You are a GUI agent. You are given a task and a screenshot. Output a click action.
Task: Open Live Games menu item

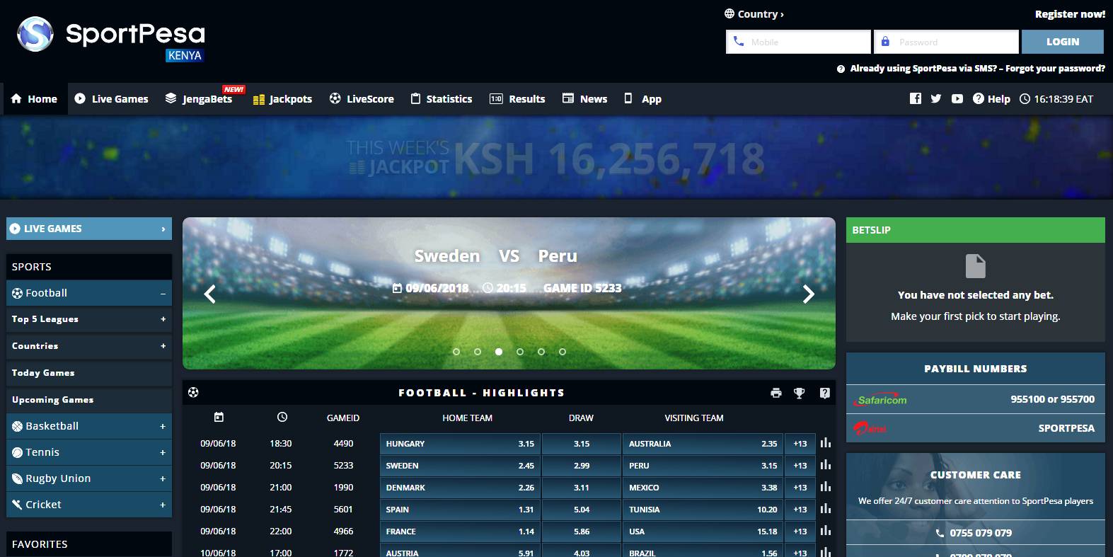(111, 99)
